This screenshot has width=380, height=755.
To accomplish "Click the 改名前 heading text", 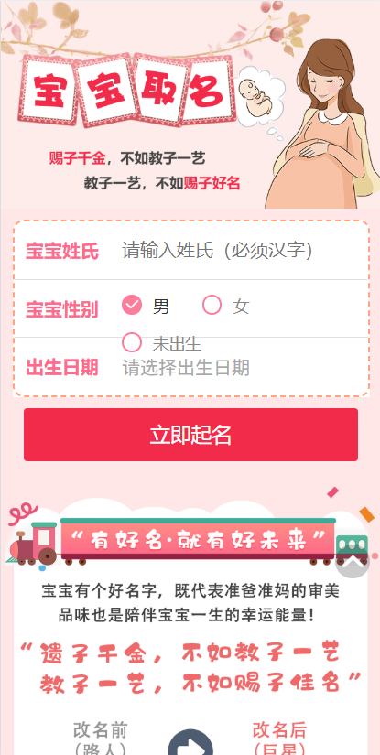I will point(100,730).
